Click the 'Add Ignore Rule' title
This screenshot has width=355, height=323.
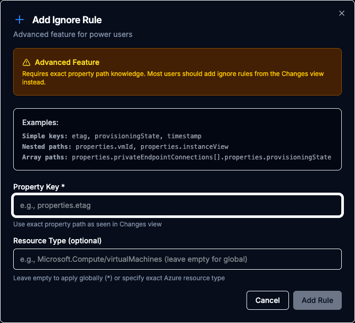point(67,20)
